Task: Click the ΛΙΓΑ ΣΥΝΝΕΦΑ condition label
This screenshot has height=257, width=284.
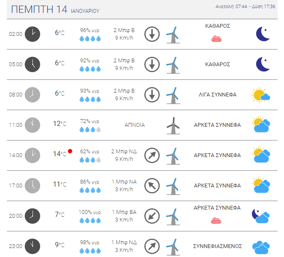Action: (x=217, y=95)
